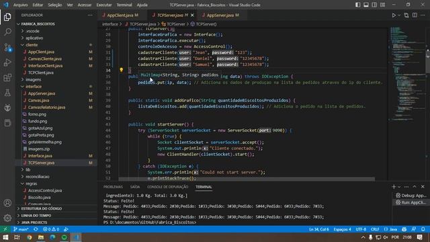430x242 pixels.
Task: Click the Synchronize Changes icon in status bar
Action: pyautogui.click(x=36, y=229)
